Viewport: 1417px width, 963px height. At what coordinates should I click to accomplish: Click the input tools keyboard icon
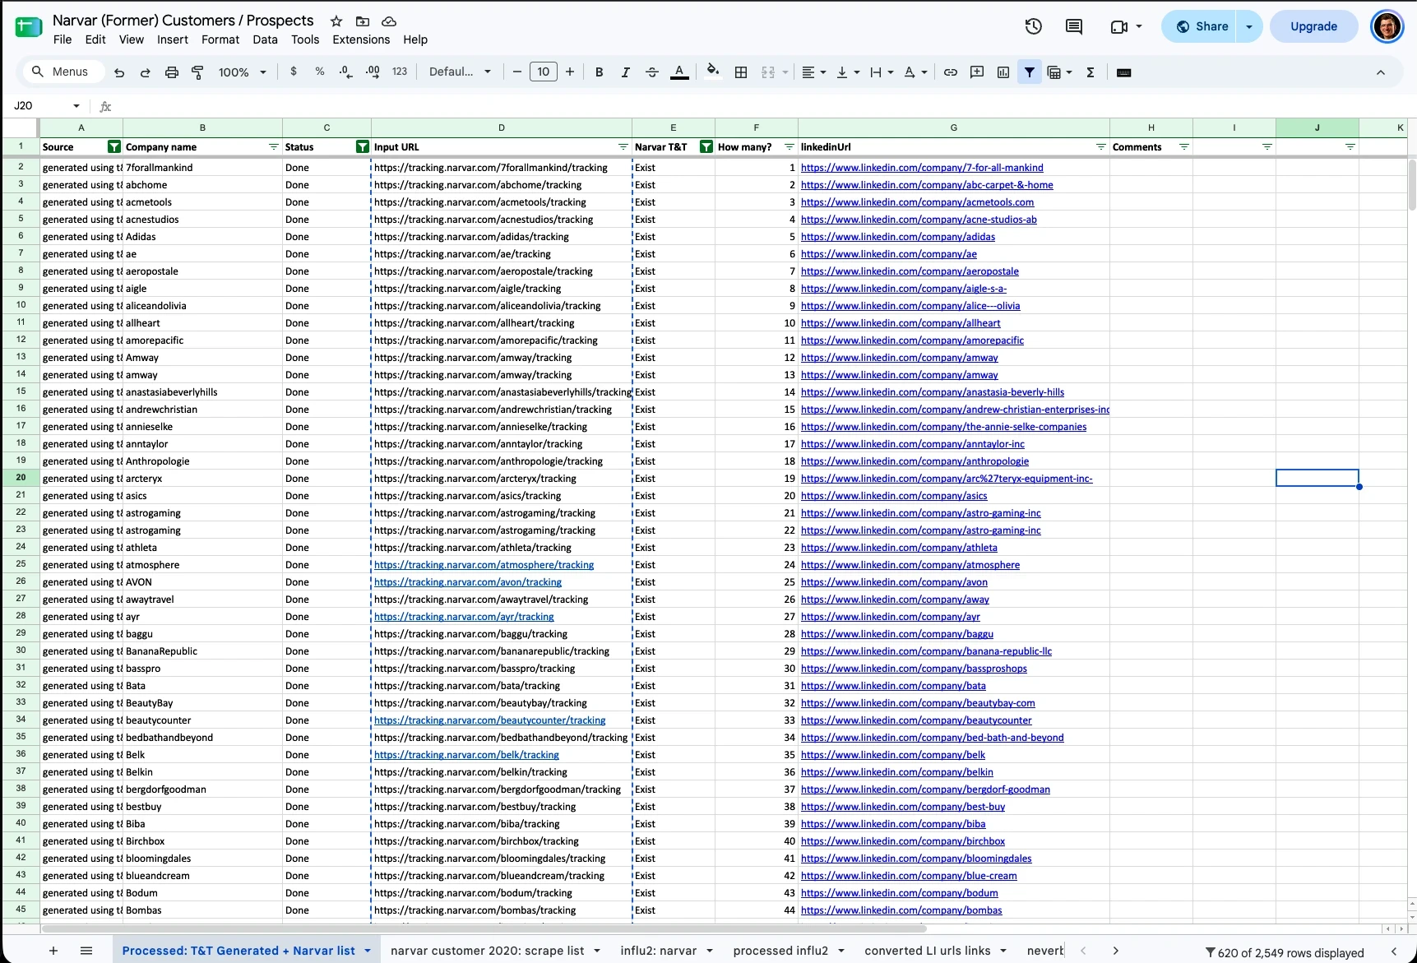pos(1124,72)
